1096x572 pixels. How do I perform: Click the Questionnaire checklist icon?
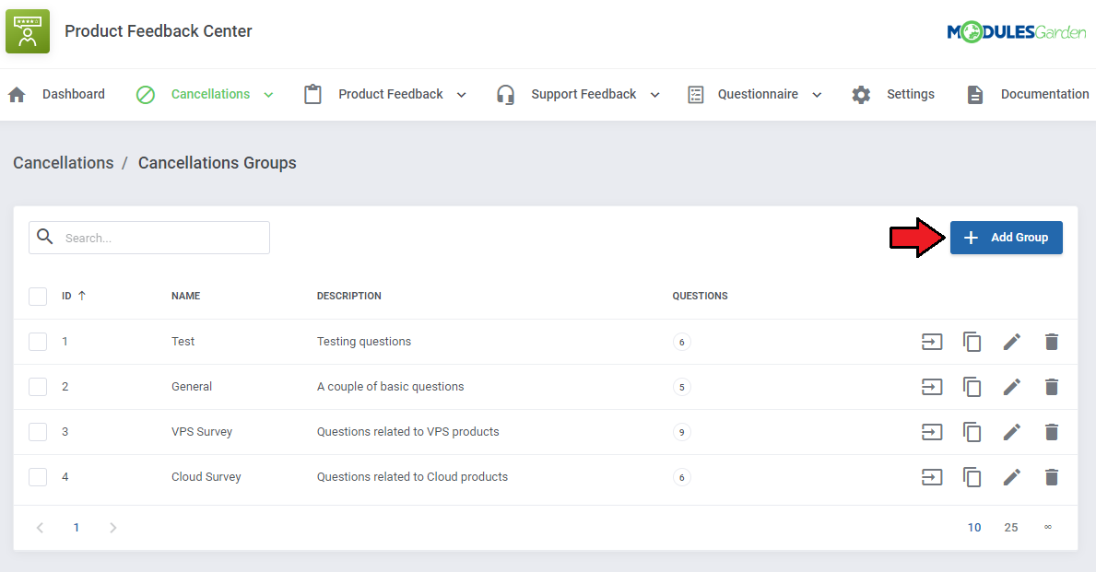tap(695, 94)
